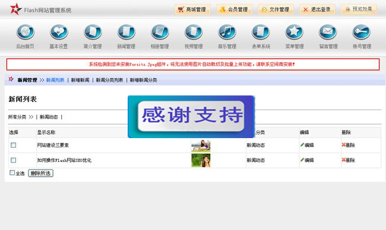Click 新闻动态 cell in first row
This screenshot has height=230, width=386.
pos(256,145)
